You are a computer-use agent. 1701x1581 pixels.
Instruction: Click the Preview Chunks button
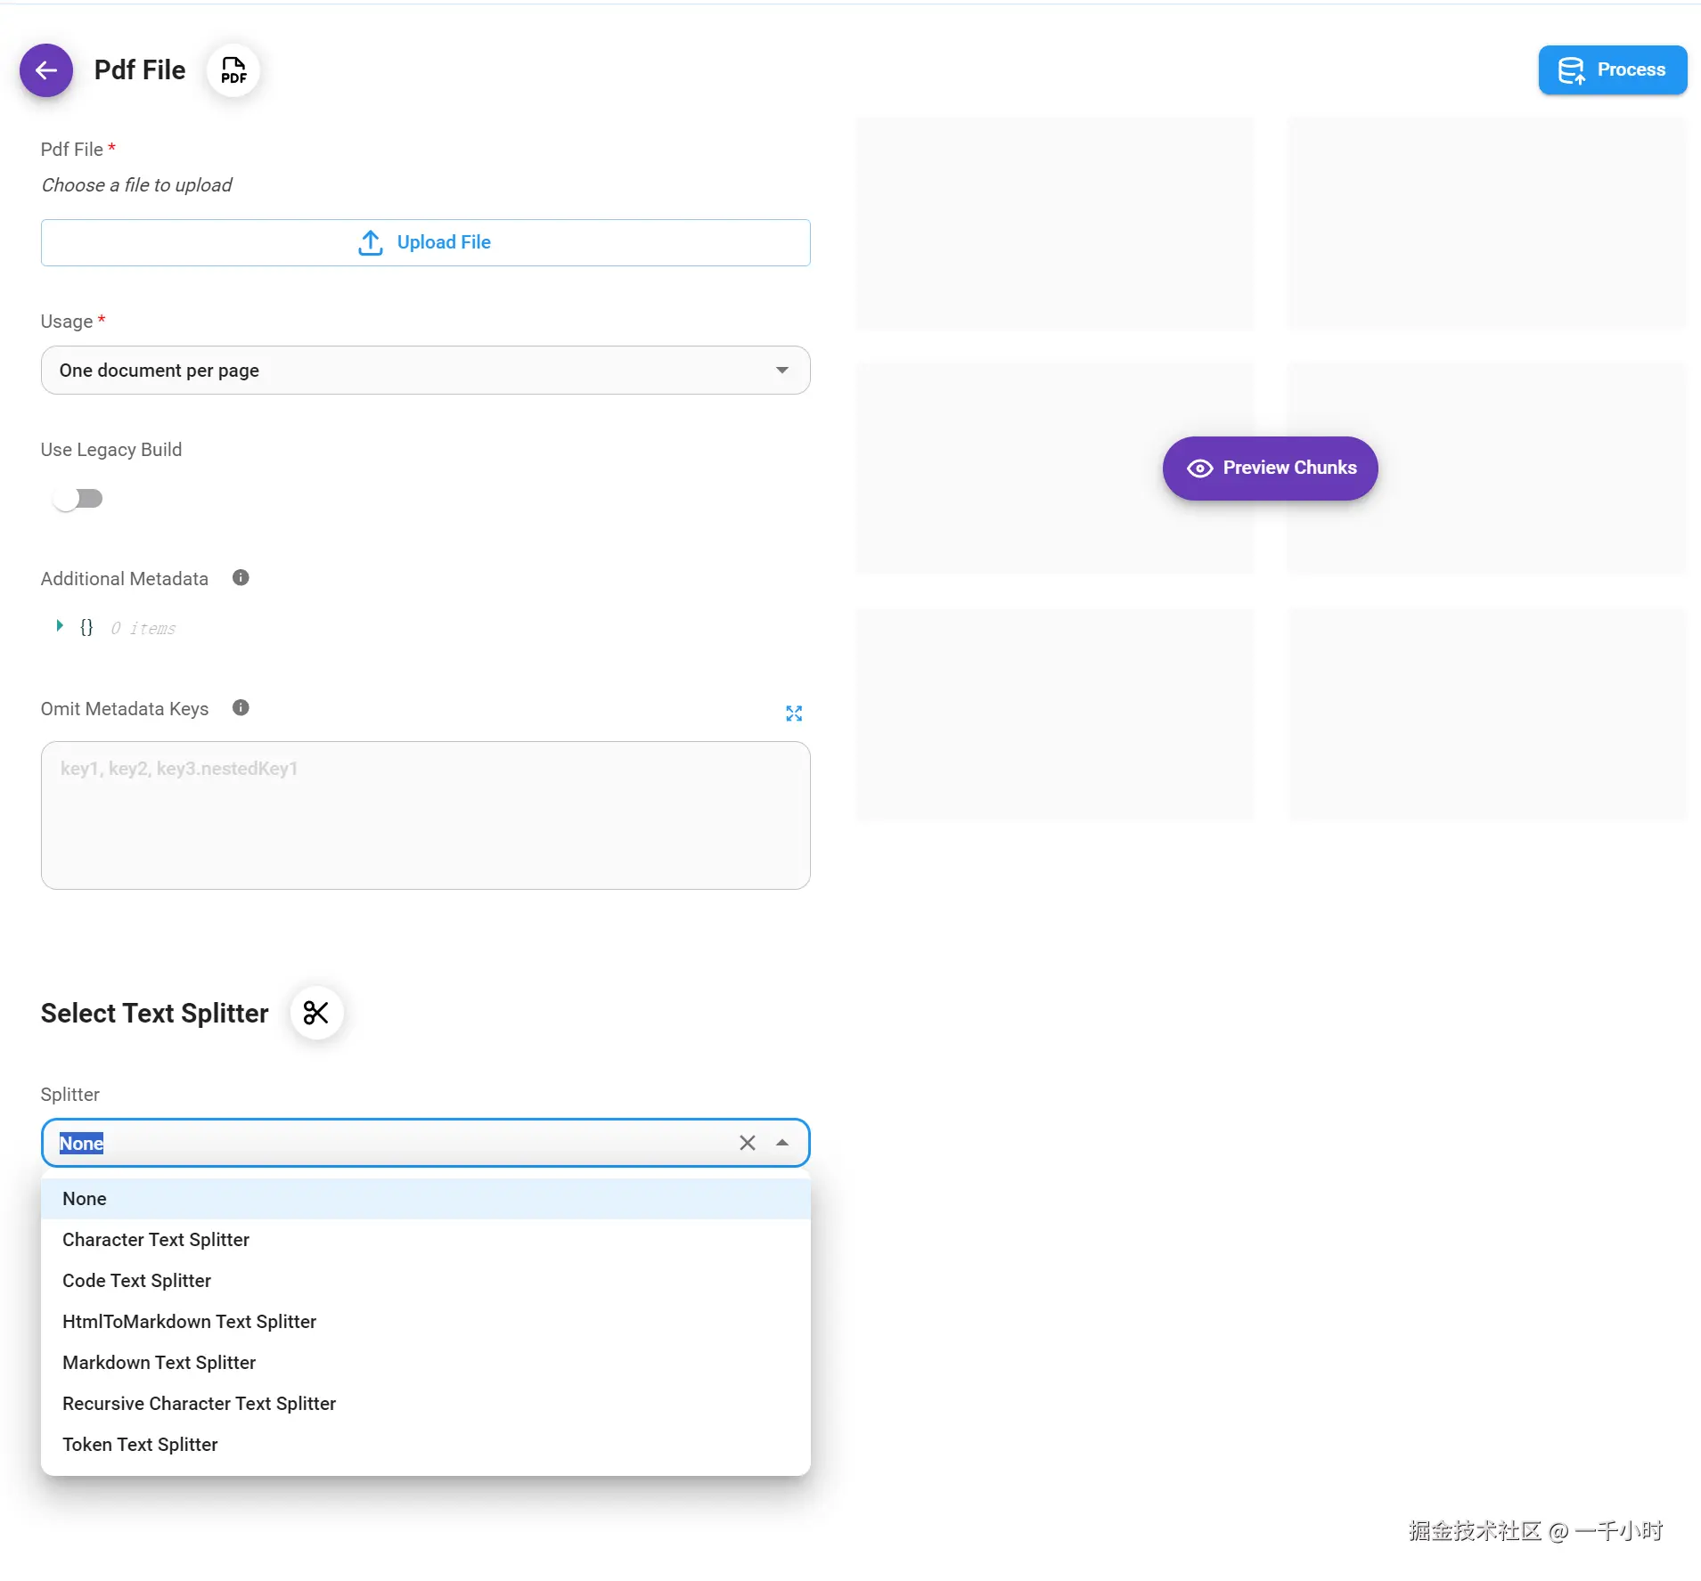pyautogui.click(x=1270, y=469)
